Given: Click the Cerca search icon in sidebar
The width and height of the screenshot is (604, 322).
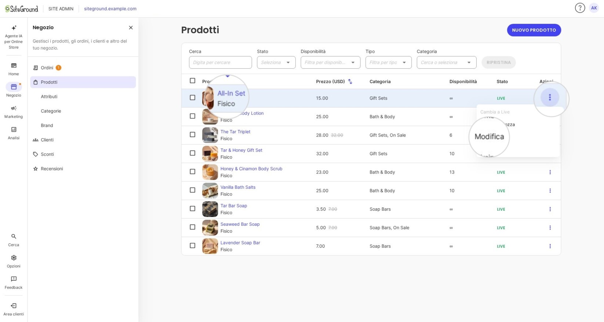Looking at the screenshot, I should click(14, 236).
